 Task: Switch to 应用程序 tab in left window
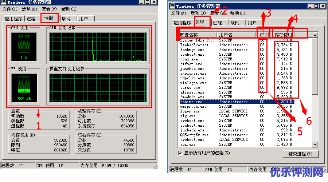pyautogui.click(x=13, y=19)
